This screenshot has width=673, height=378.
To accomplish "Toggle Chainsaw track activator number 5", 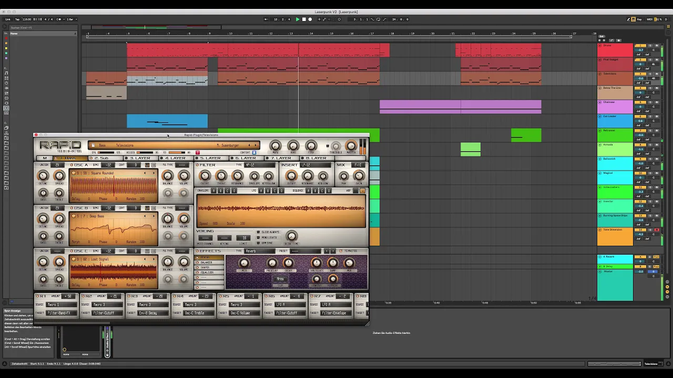I will click(640, 103).
